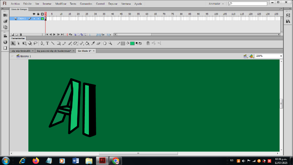Select the Brush tool
293x165 pixels.
(70, 43)
